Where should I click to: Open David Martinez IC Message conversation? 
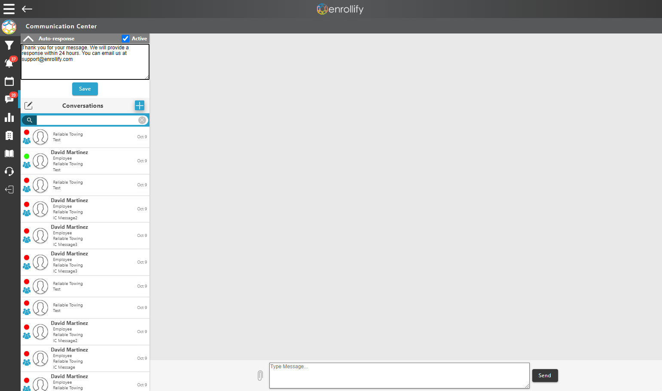85,358
